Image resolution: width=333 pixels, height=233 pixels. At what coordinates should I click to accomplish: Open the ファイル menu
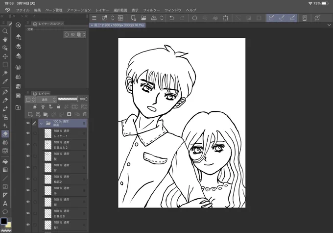[23, 10]
